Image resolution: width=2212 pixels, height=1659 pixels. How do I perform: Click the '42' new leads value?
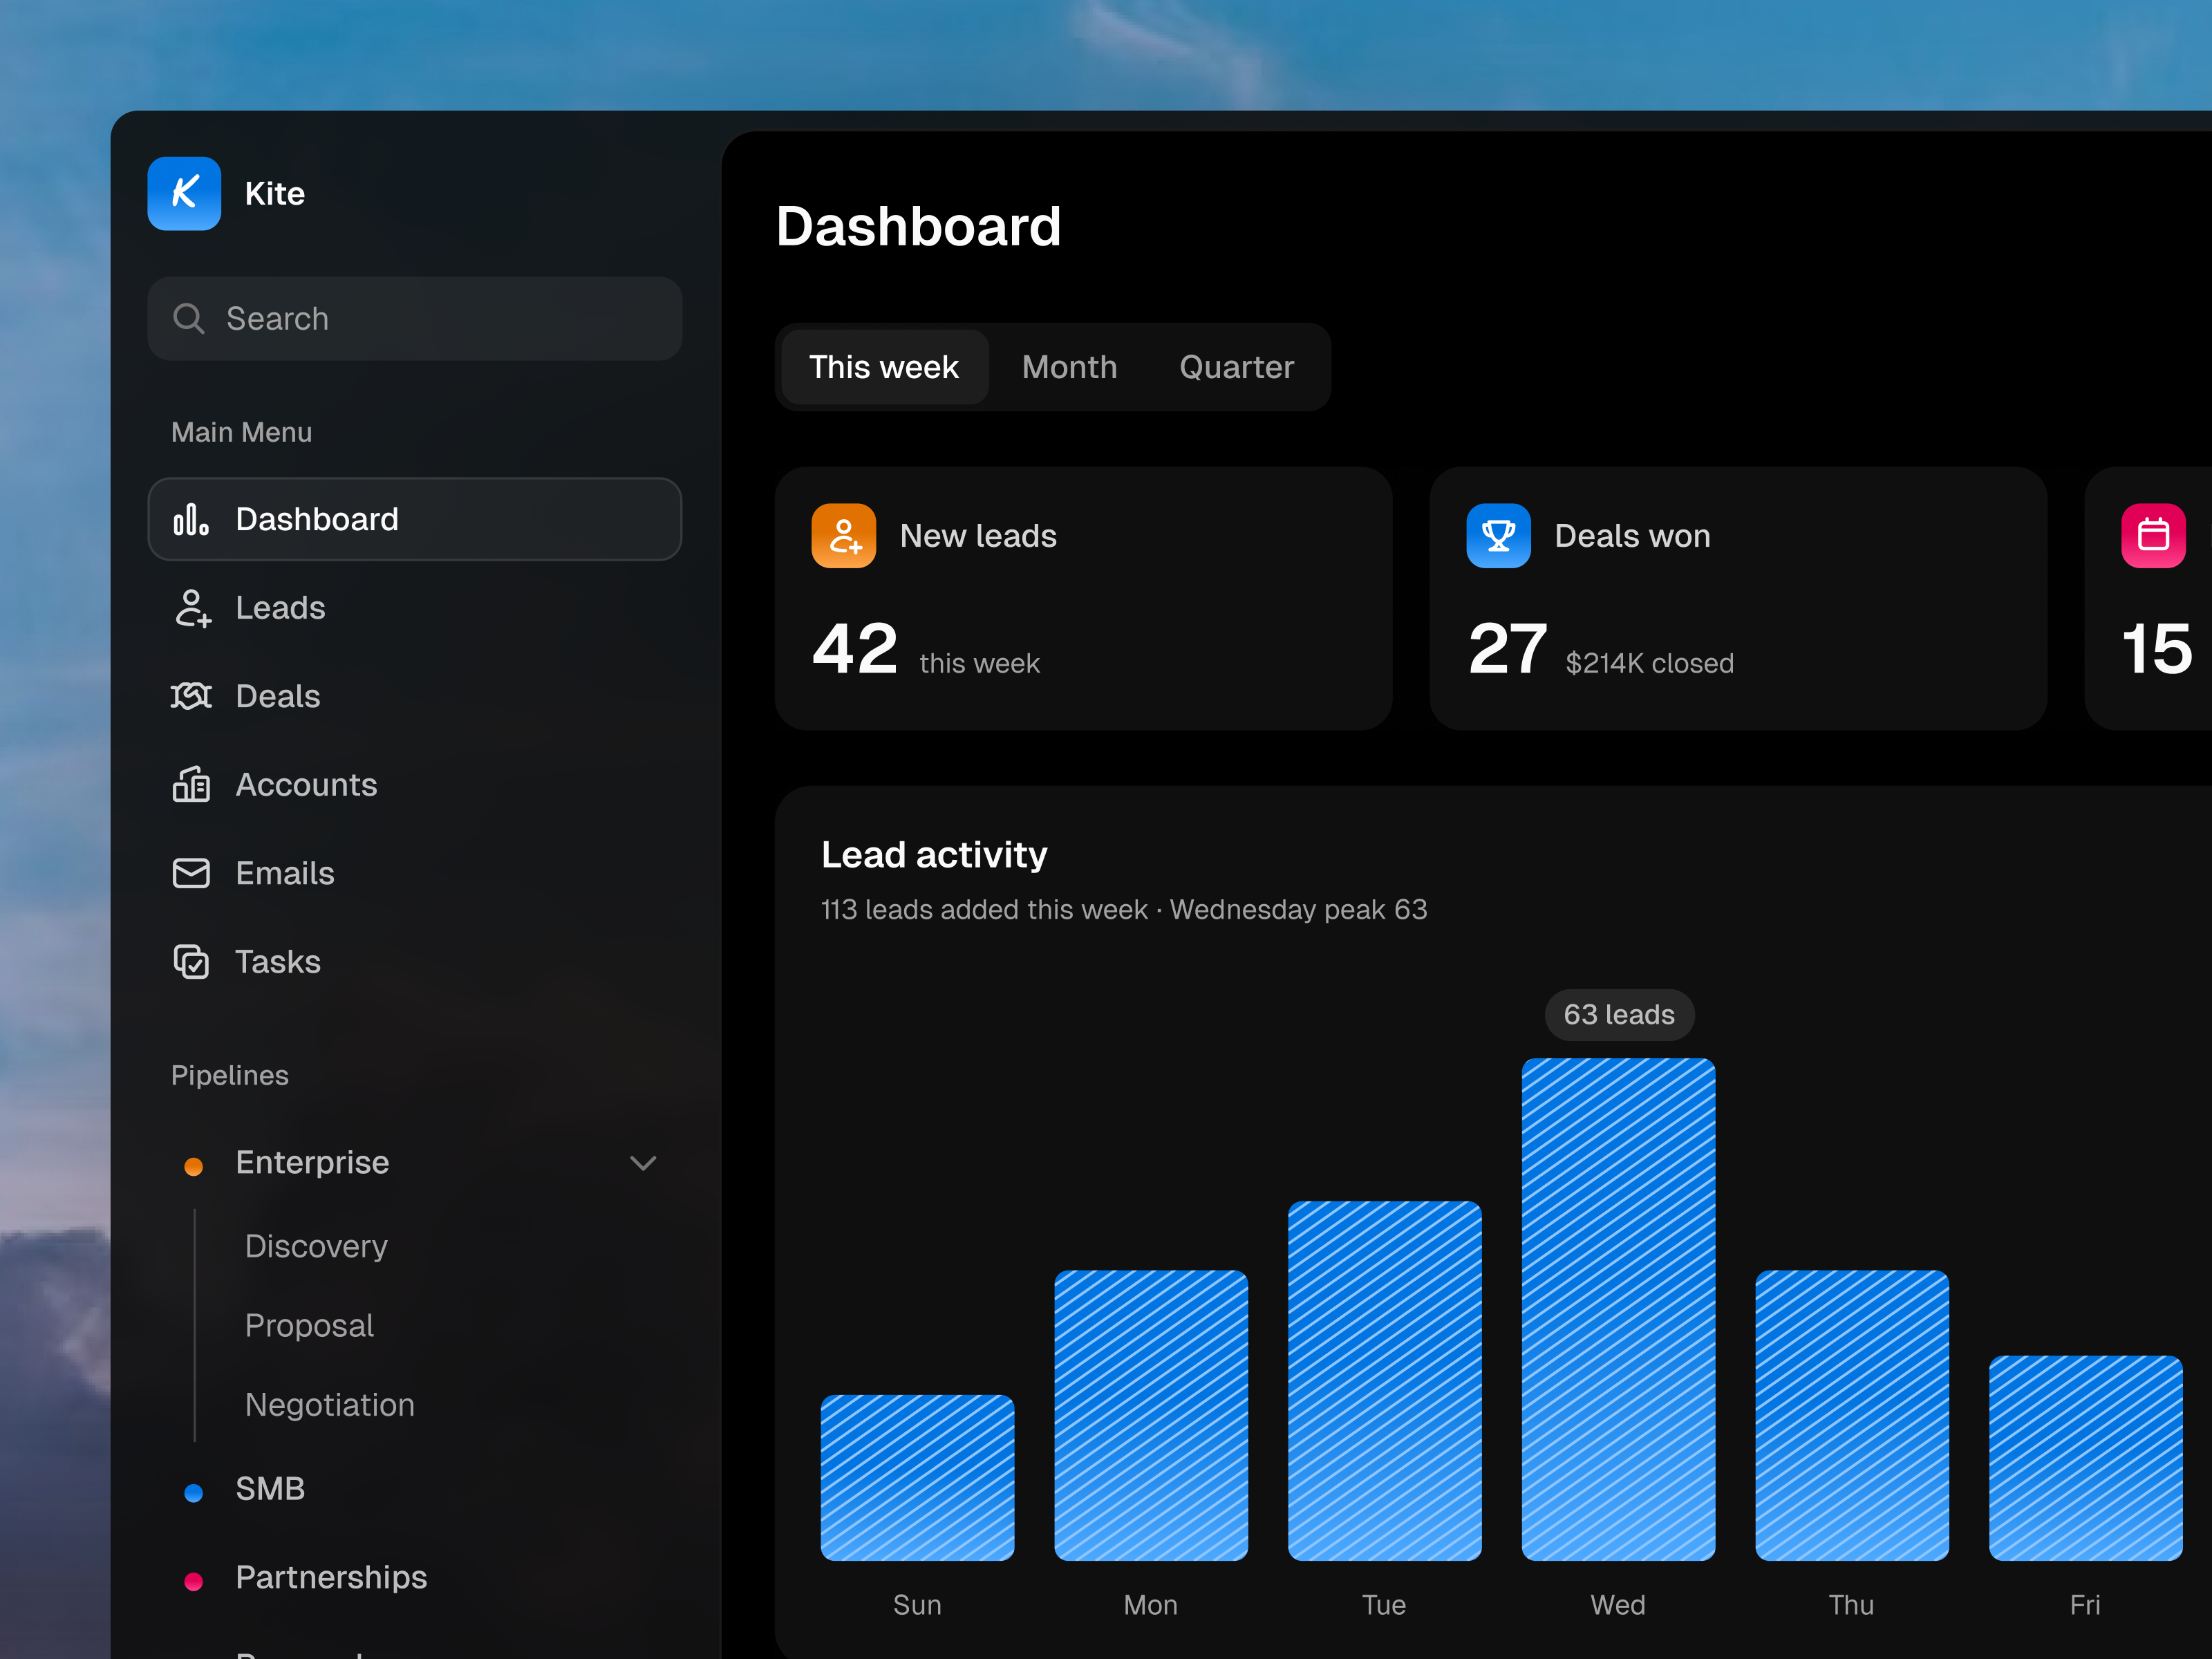pyautogui.click(x=855, y=648)
